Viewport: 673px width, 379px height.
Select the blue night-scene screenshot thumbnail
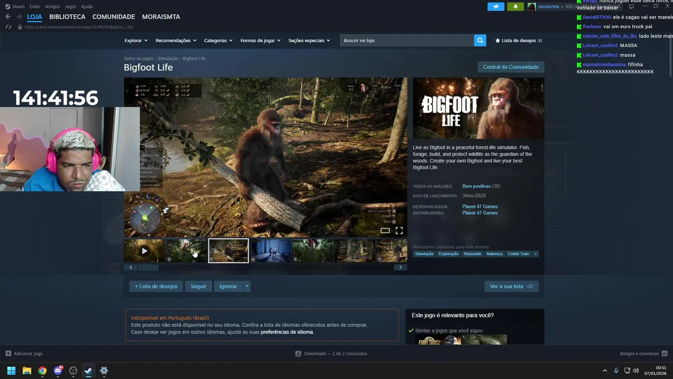coord(270,251)
